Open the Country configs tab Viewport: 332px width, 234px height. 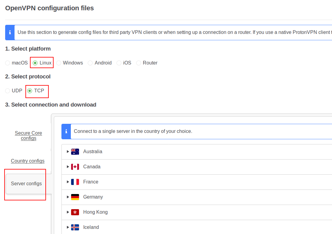click(28, 161)
